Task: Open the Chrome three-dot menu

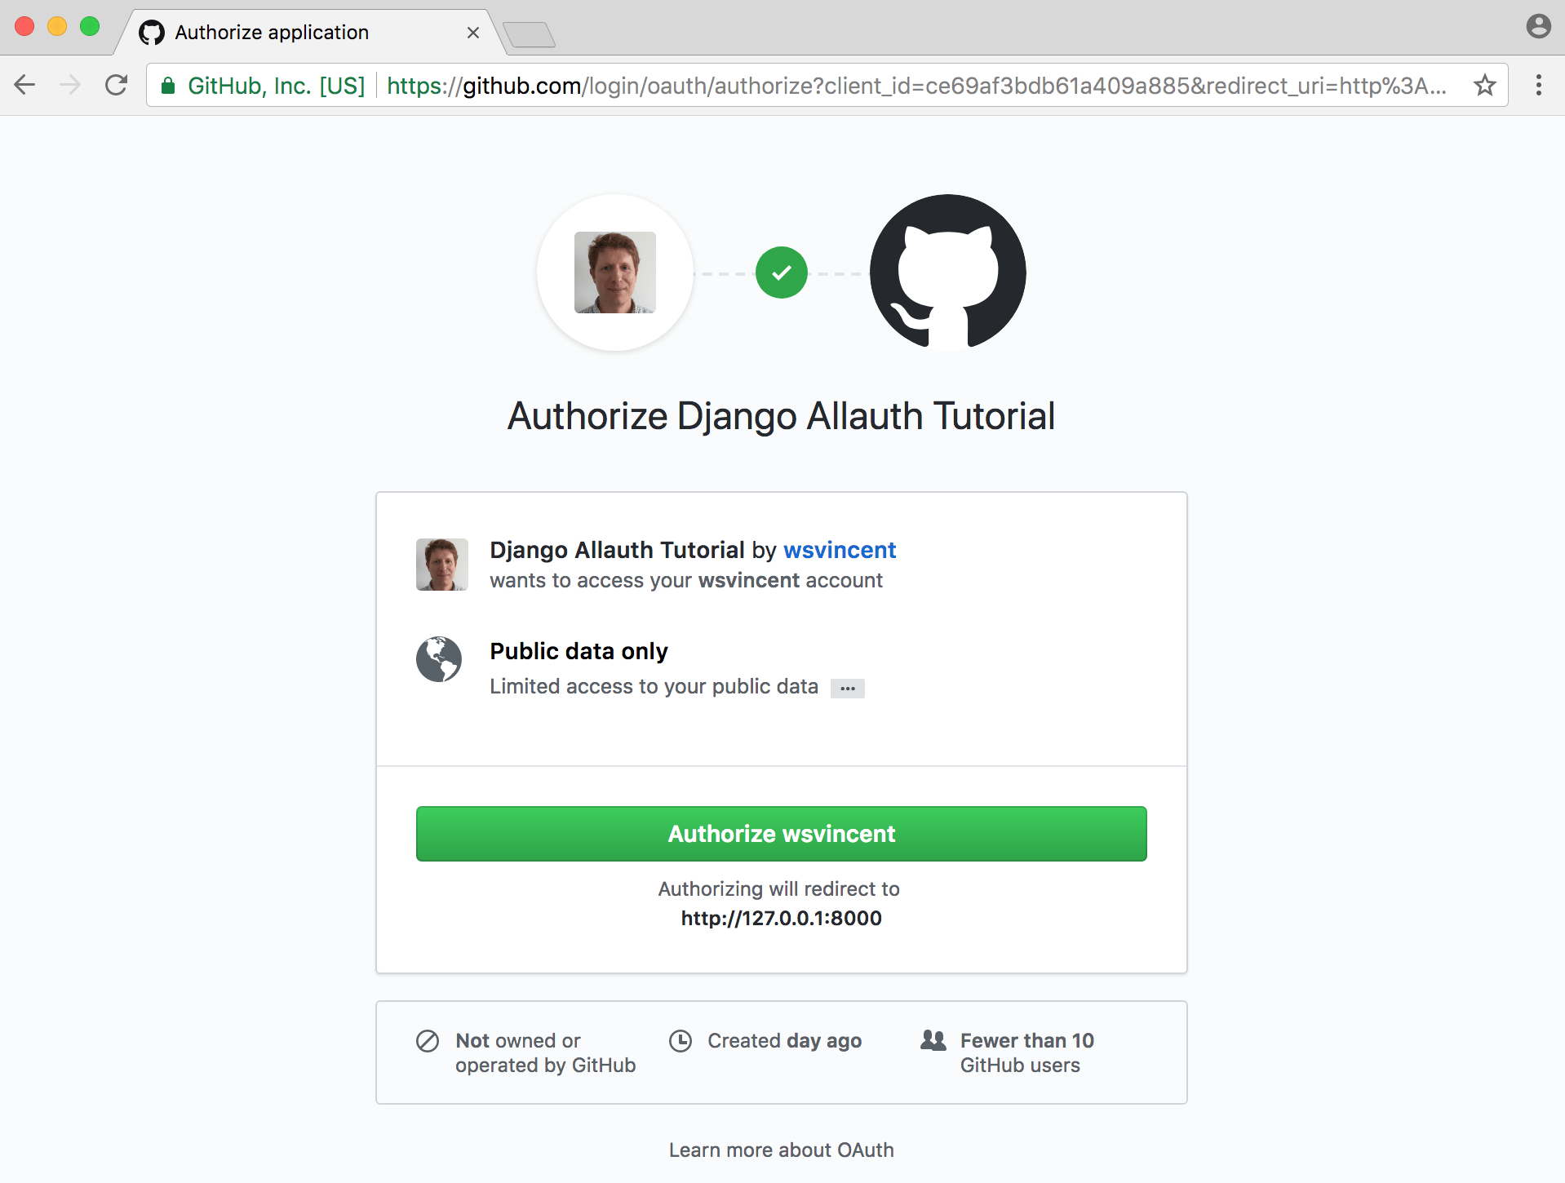Action: click(x=1538, y=85)
